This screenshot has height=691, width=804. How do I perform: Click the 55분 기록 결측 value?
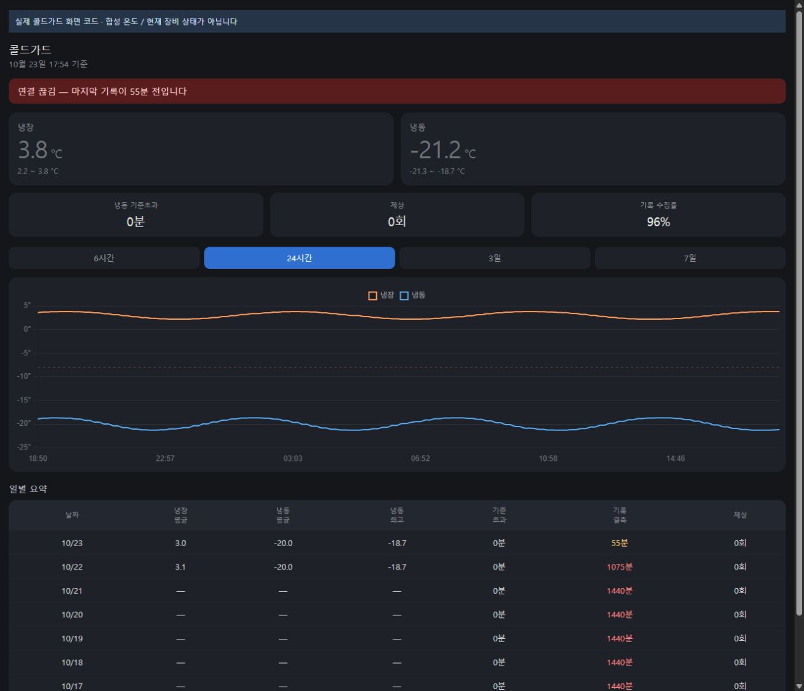coord(620,543)
